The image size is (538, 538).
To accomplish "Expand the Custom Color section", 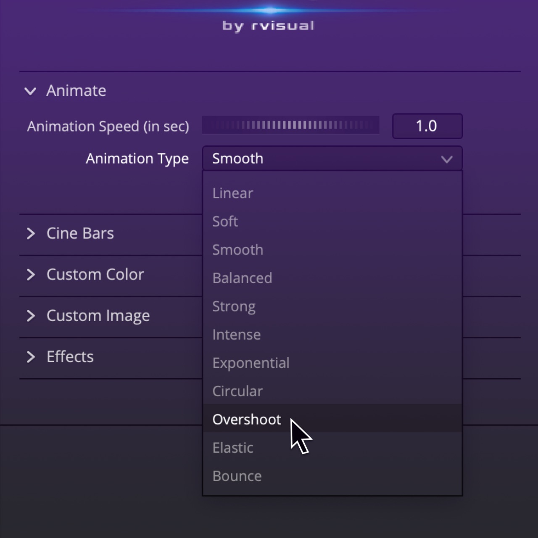I will [x=30, y=275].
